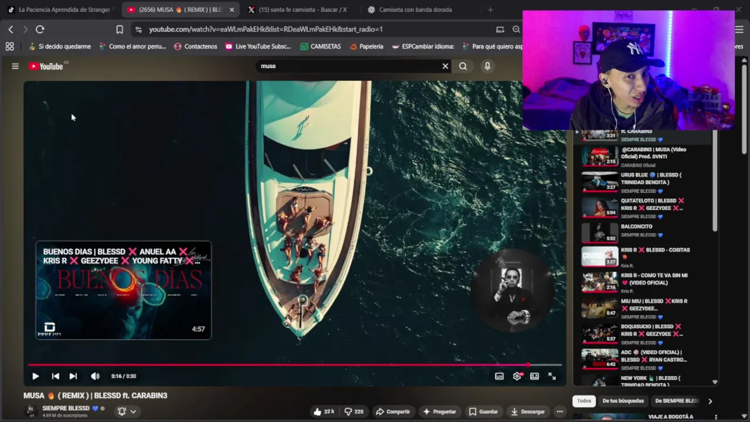750x422 pixels.
Task: Like the video with 22 k likes
Action: coord(324,411)
